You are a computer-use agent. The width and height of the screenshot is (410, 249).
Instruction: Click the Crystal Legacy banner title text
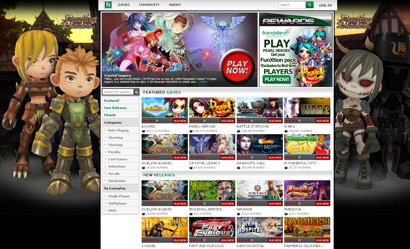click(118, 76)
